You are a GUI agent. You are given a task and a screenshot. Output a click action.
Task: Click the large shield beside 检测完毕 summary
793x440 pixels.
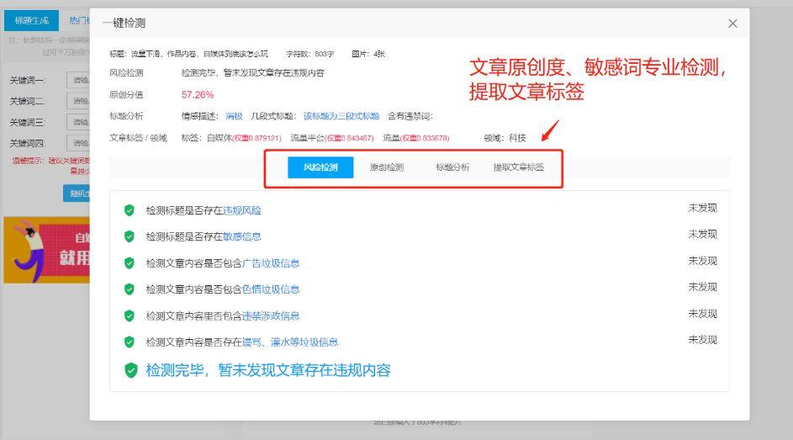(x=131, y=370)
